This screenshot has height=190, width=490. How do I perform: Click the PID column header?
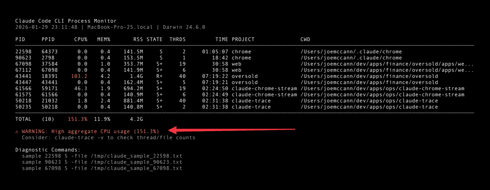pos(20,39)
